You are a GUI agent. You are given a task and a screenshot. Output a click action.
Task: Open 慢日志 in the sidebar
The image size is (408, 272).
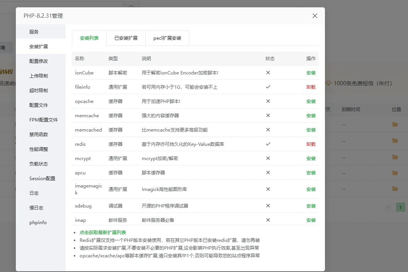click(x=41, y=208)
